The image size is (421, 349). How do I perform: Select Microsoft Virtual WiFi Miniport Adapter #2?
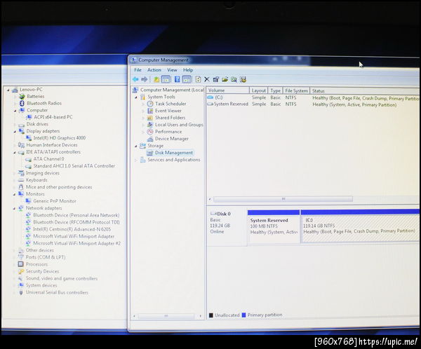pyautogui.click(x=76, y=244)
